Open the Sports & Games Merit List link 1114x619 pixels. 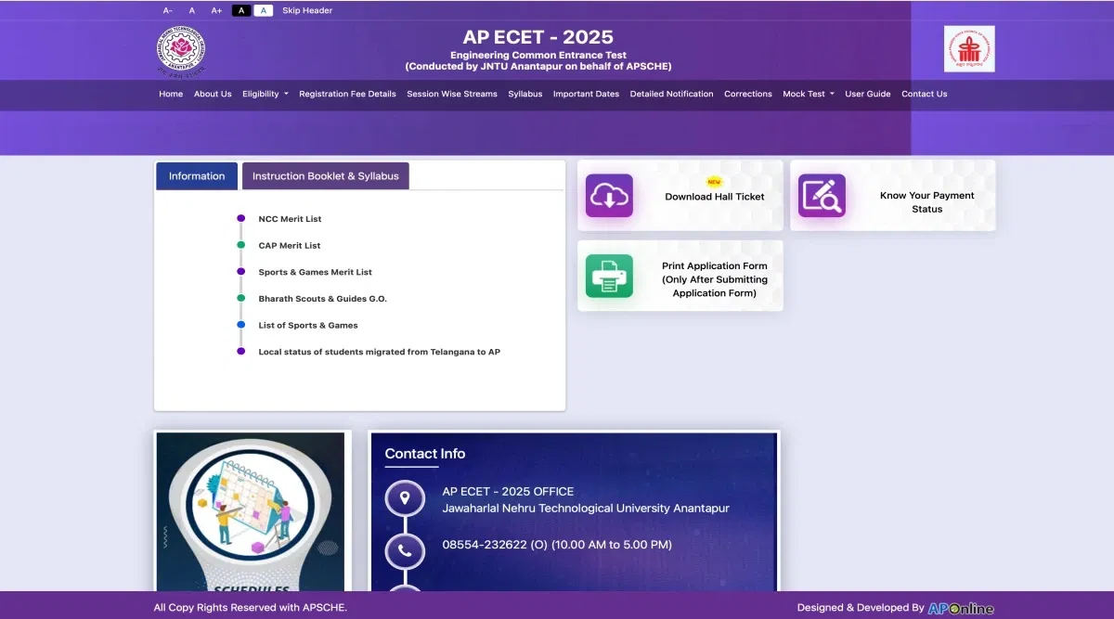pyautogui.click(x=315, y=272)
